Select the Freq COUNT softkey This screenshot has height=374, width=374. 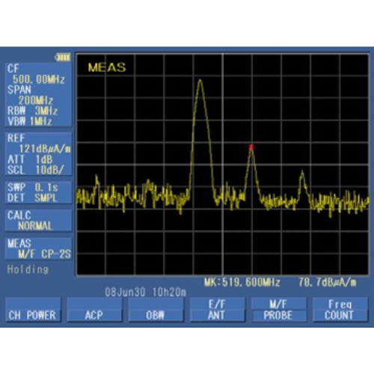[x=340, y=310]
